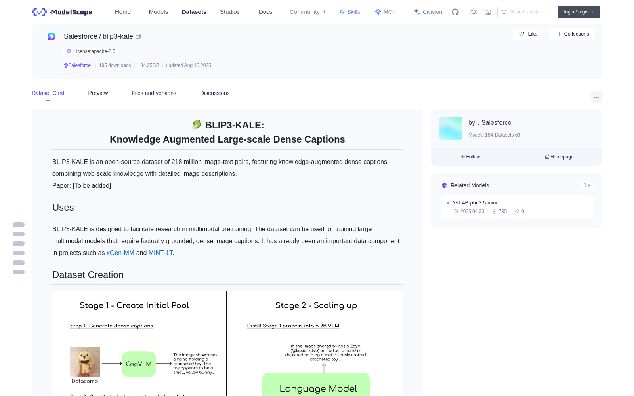Viewport: 634px width, 396px height.
Task: Click the 184.25GB size text
Action: (148, 65)
